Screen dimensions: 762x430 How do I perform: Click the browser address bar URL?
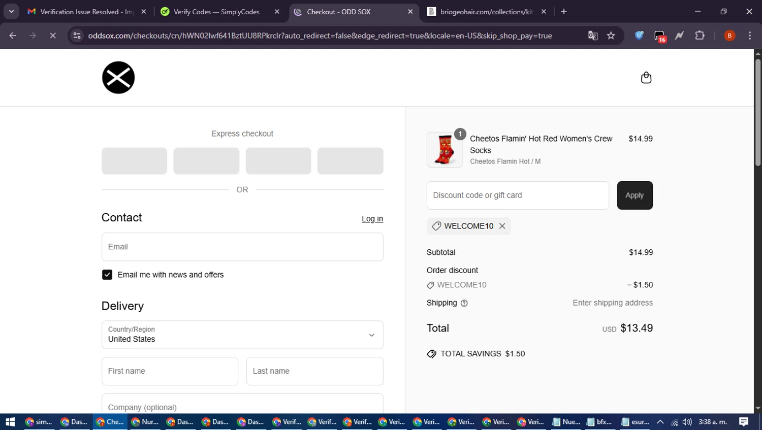point(320,36)
